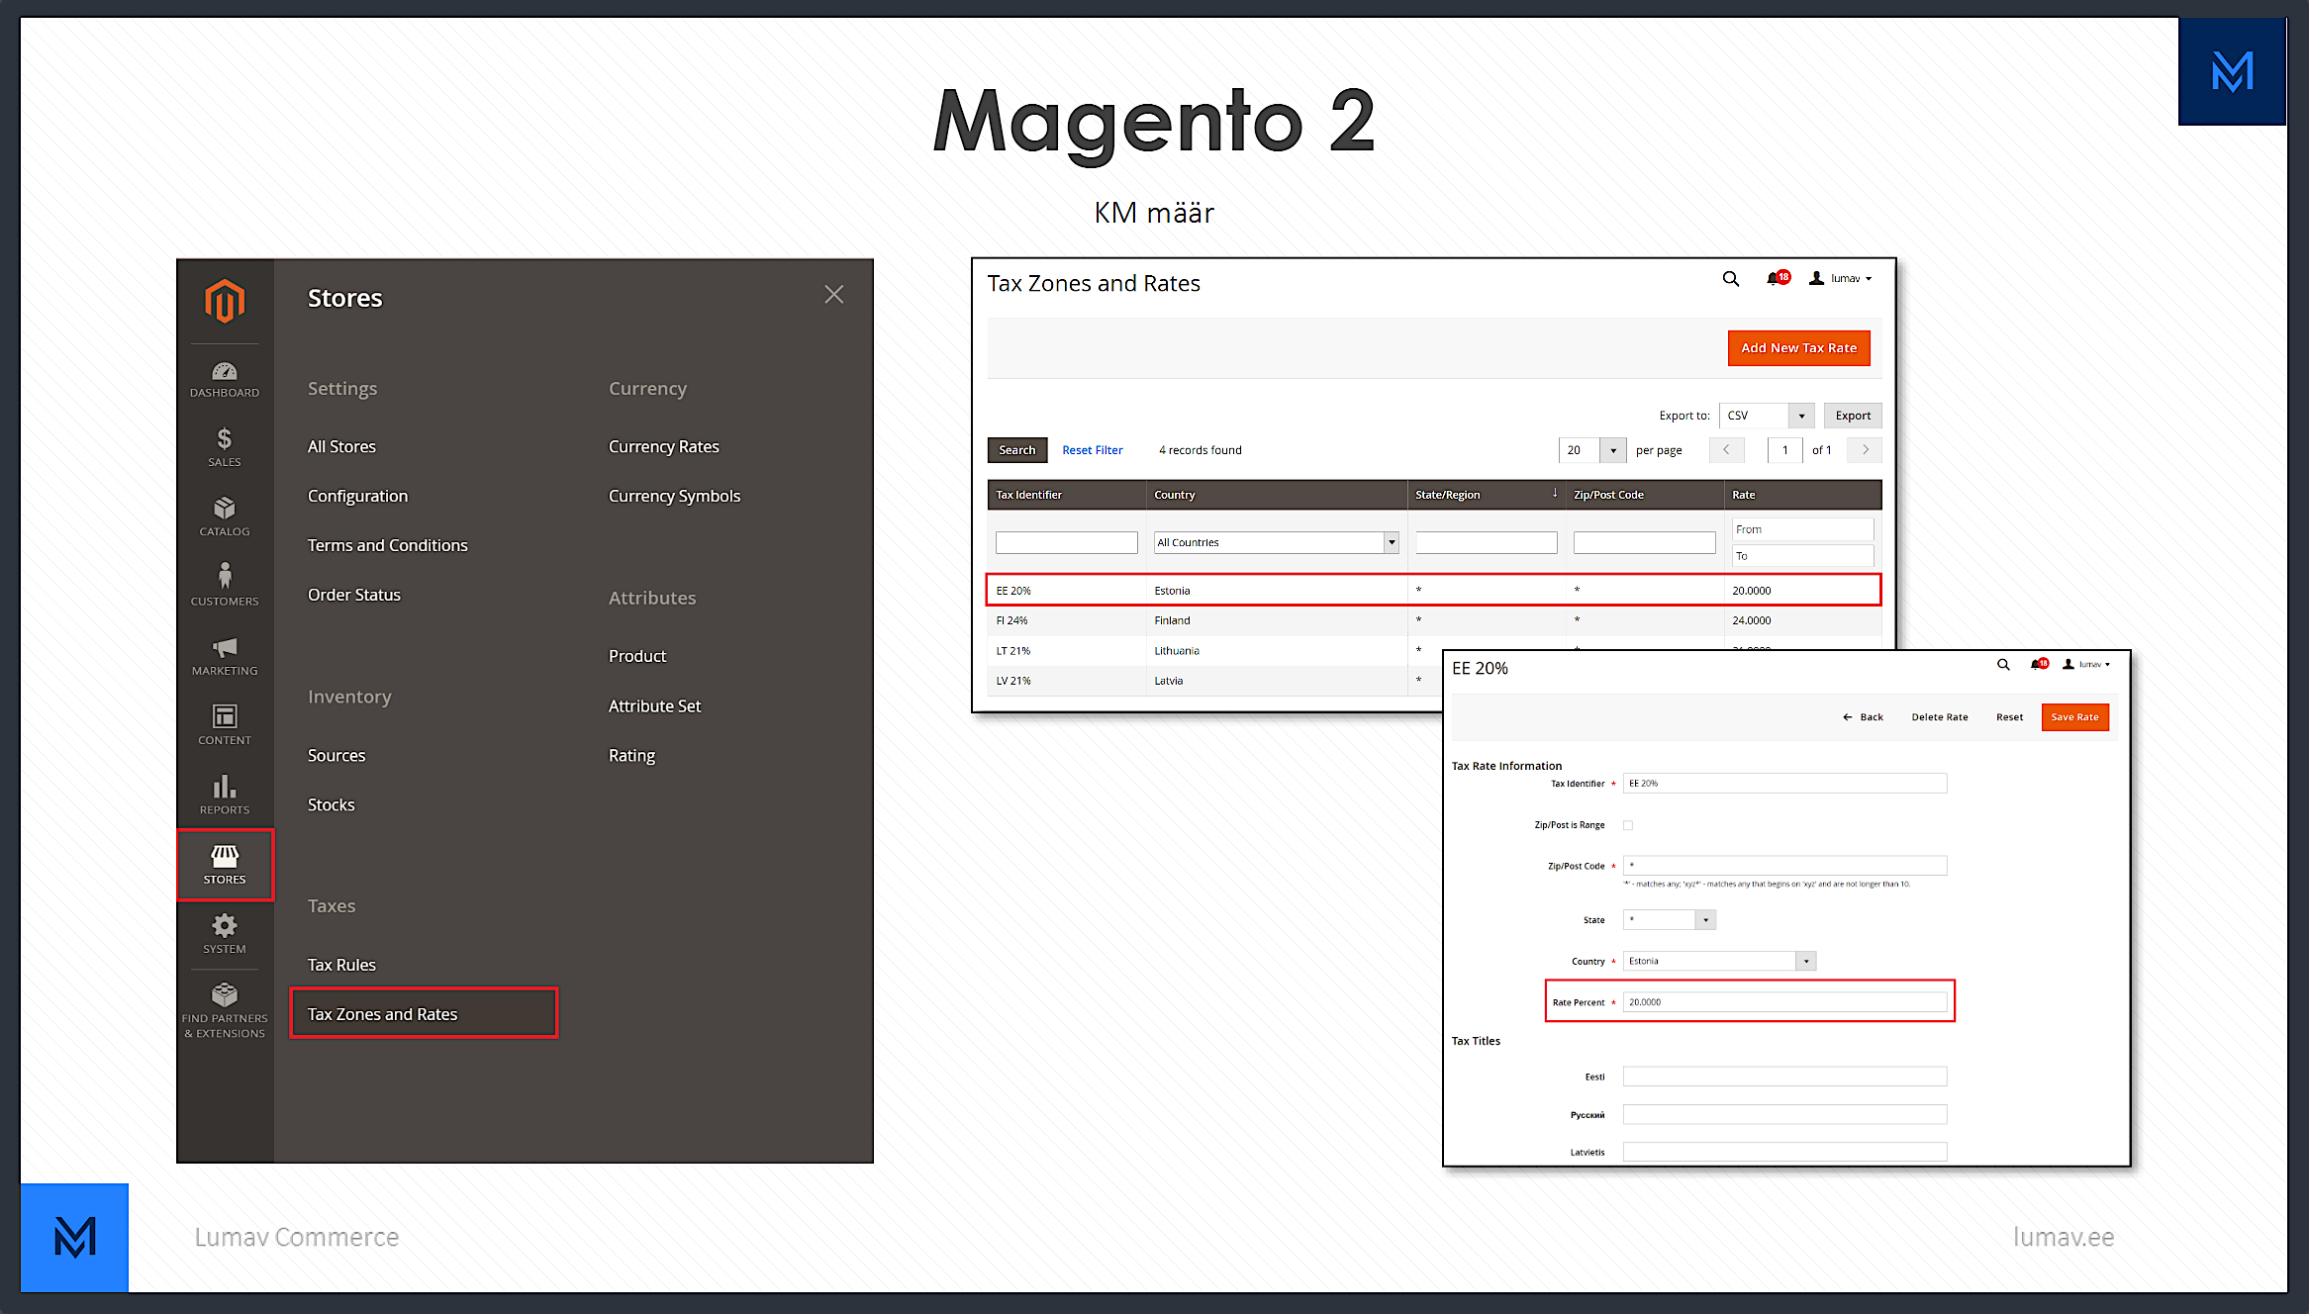Open the State dropdown
The width and height of the screenshot is (2309, 1314).
click(x=1670, y=920)
